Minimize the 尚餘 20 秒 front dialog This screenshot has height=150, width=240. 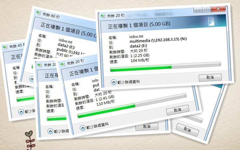(x=198, y=10)
